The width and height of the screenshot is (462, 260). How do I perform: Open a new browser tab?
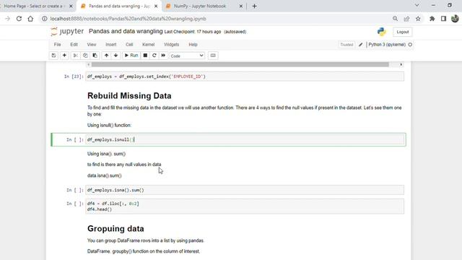[x=255, y=6]
